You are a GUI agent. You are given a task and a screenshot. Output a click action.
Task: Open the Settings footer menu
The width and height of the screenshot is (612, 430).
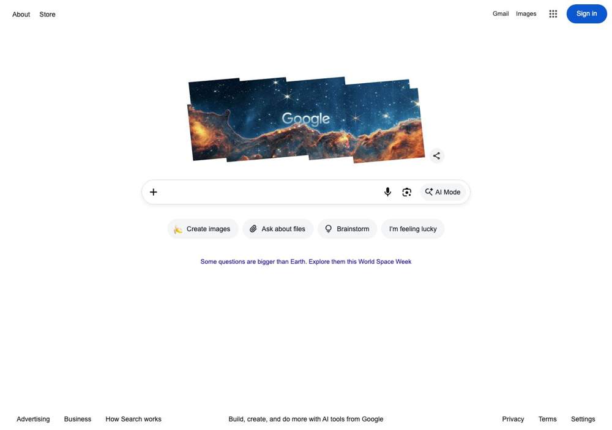(x=583, y=418)
